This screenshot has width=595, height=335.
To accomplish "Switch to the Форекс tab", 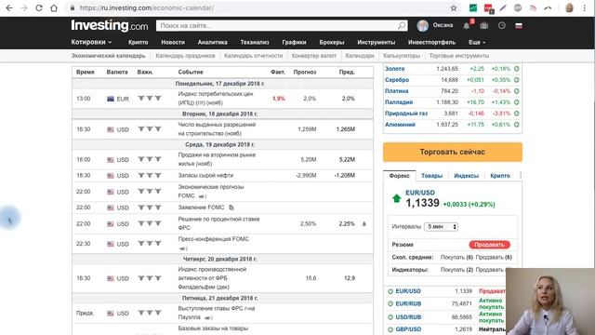I will pos(399,176).
